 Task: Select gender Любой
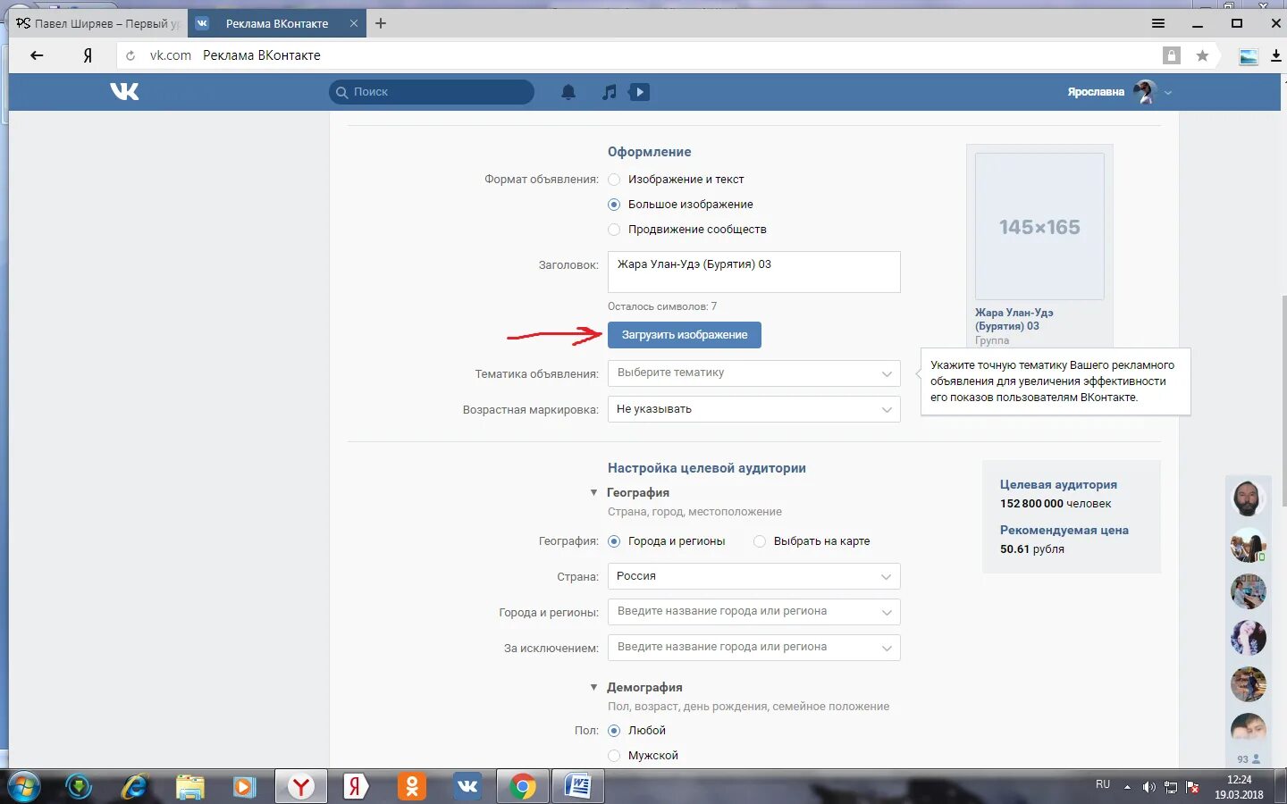[614, 731]
